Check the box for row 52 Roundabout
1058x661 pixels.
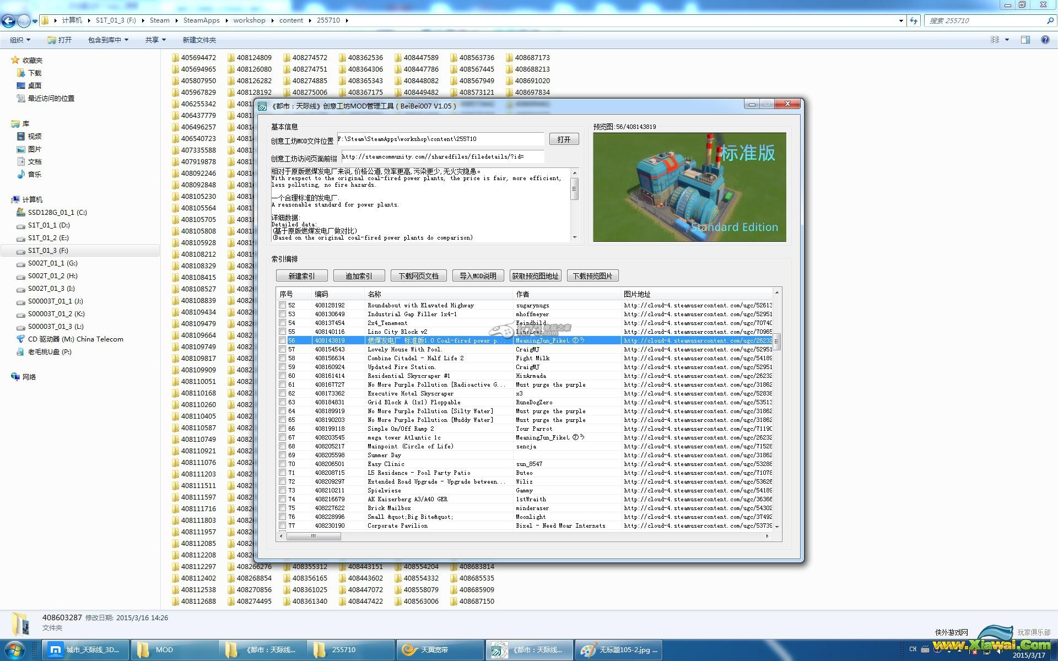pos(283,305)
